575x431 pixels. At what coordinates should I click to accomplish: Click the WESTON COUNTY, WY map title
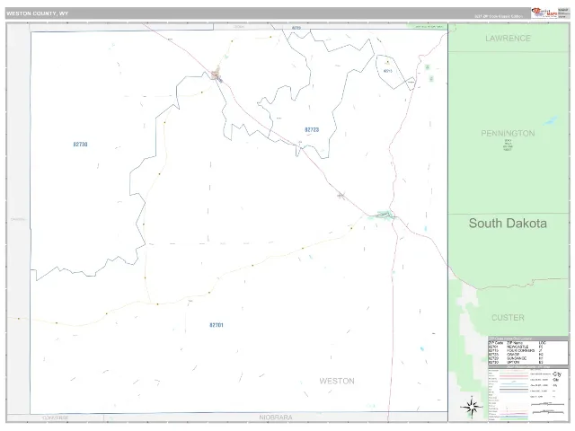pos(38,13)
